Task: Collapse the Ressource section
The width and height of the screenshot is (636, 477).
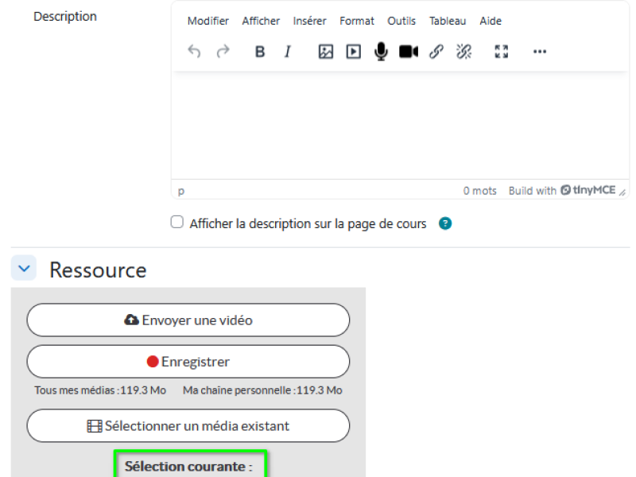Action: [x=24, y=268]
